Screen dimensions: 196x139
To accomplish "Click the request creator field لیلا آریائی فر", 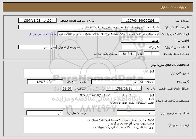I will point(108,34).
